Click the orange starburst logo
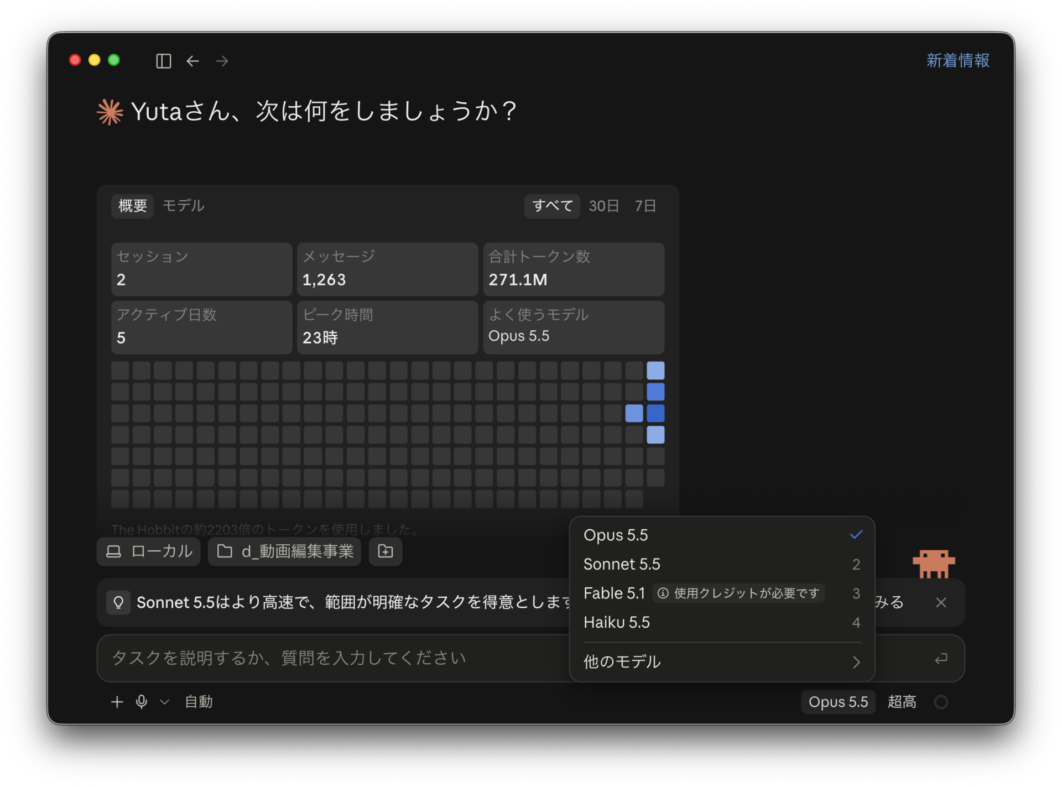The height and width of the screenshot is (787, 1062). pyautogui.click(x=110, y=112)
